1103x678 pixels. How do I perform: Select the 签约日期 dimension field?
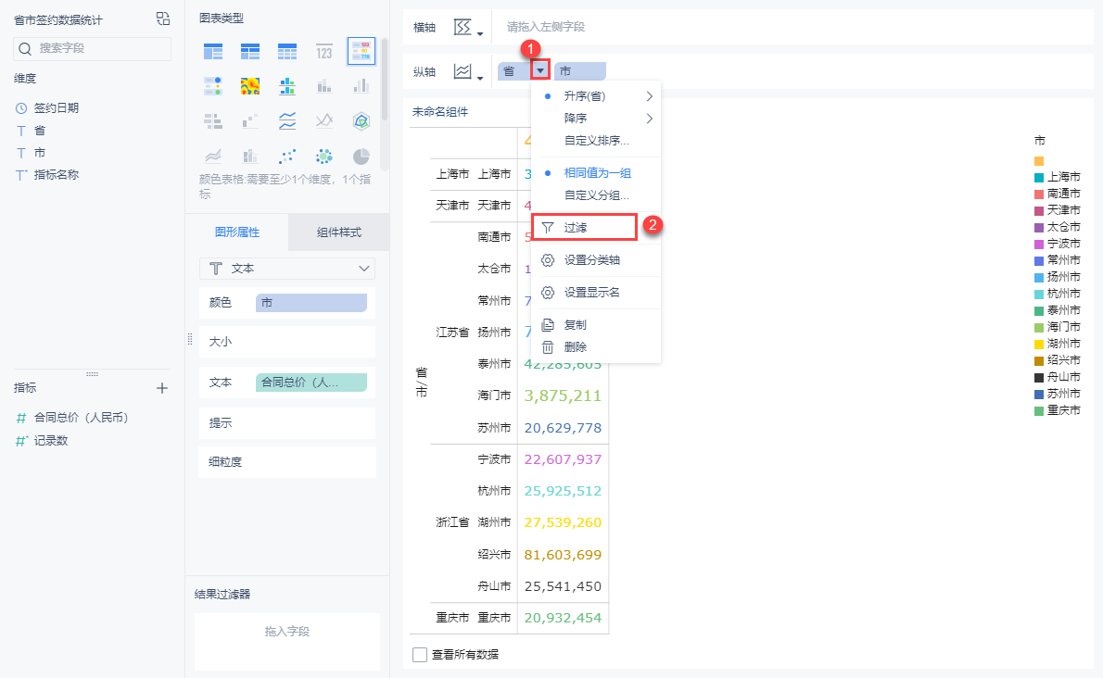[x=57, y=108]
